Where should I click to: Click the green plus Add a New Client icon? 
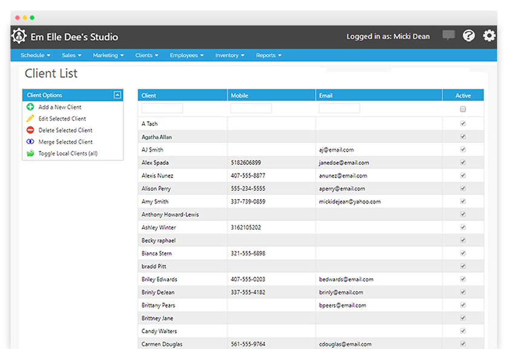click(x=30, y=107)
